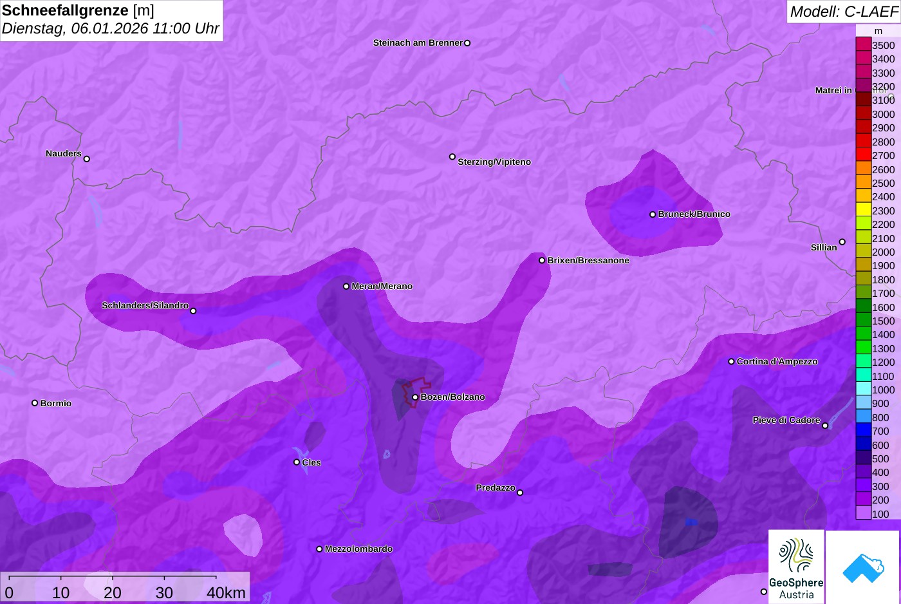The image size is (901, 604).
Task: Click the legend value '3000'
Action: pyautogui.click(x=884, y=115)
